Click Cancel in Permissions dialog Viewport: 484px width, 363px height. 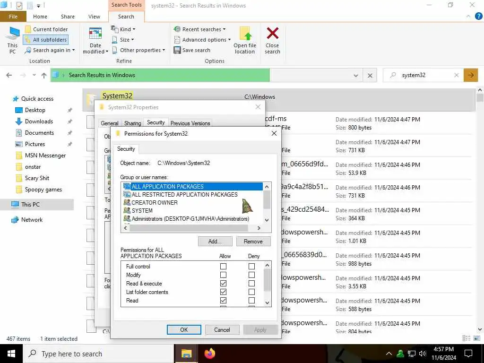[222, 329]
